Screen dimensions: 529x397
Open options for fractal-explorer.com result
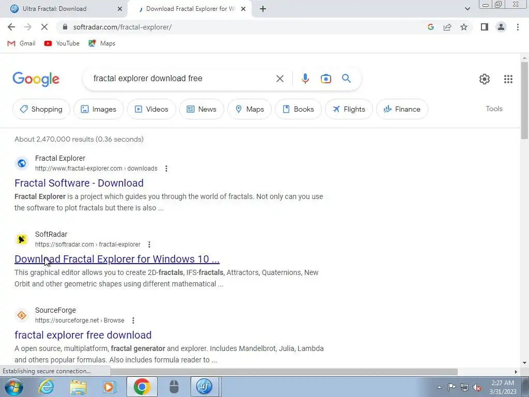click(x=166, y=169)
